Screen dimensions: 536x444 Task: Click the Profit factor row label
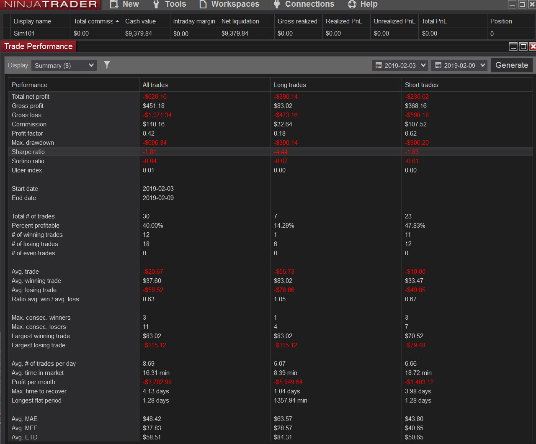click(27, 133)
